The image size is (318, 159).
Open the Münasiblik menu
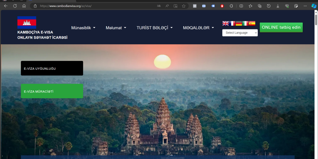click(x=83, y=28)
